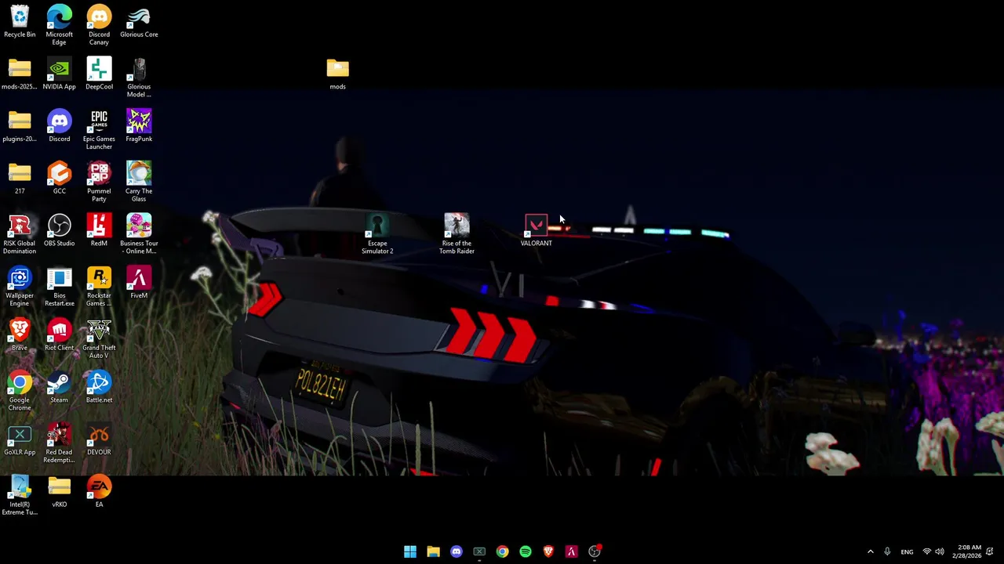Viewport: 1004px width, 564px height.
Task: Select the NVIDIA App desktop shortcut
Action: [x=59, y=74]
